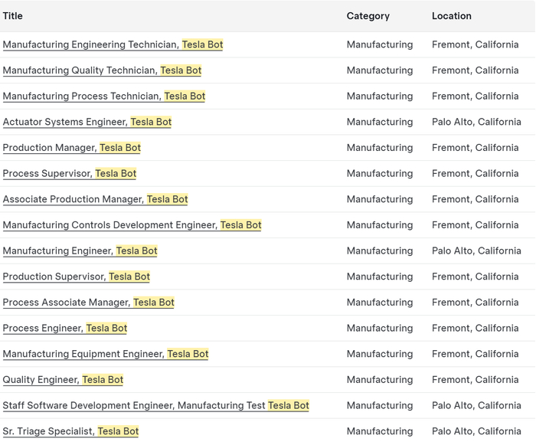
Task: Open Quality Engineer, Tesla Bot posting
Action: 63,380
